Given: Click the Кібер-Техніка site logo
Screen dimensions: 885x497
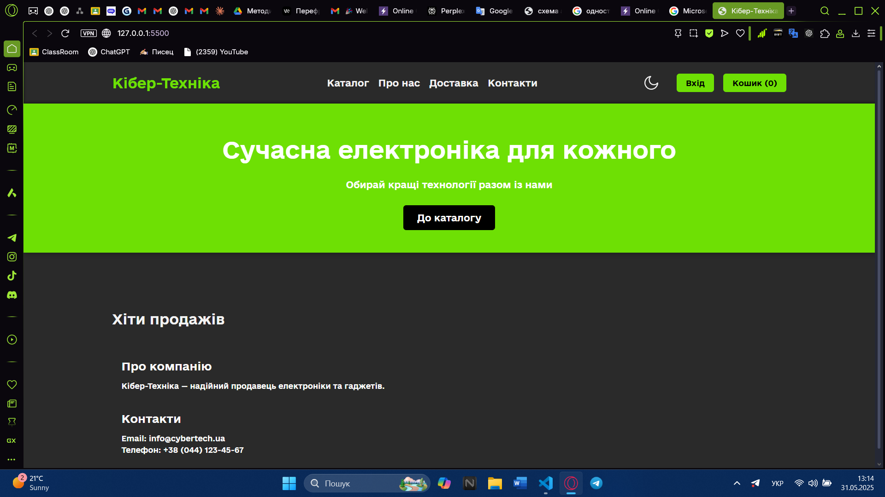Looking at the screenshot, I should (166, 83).
